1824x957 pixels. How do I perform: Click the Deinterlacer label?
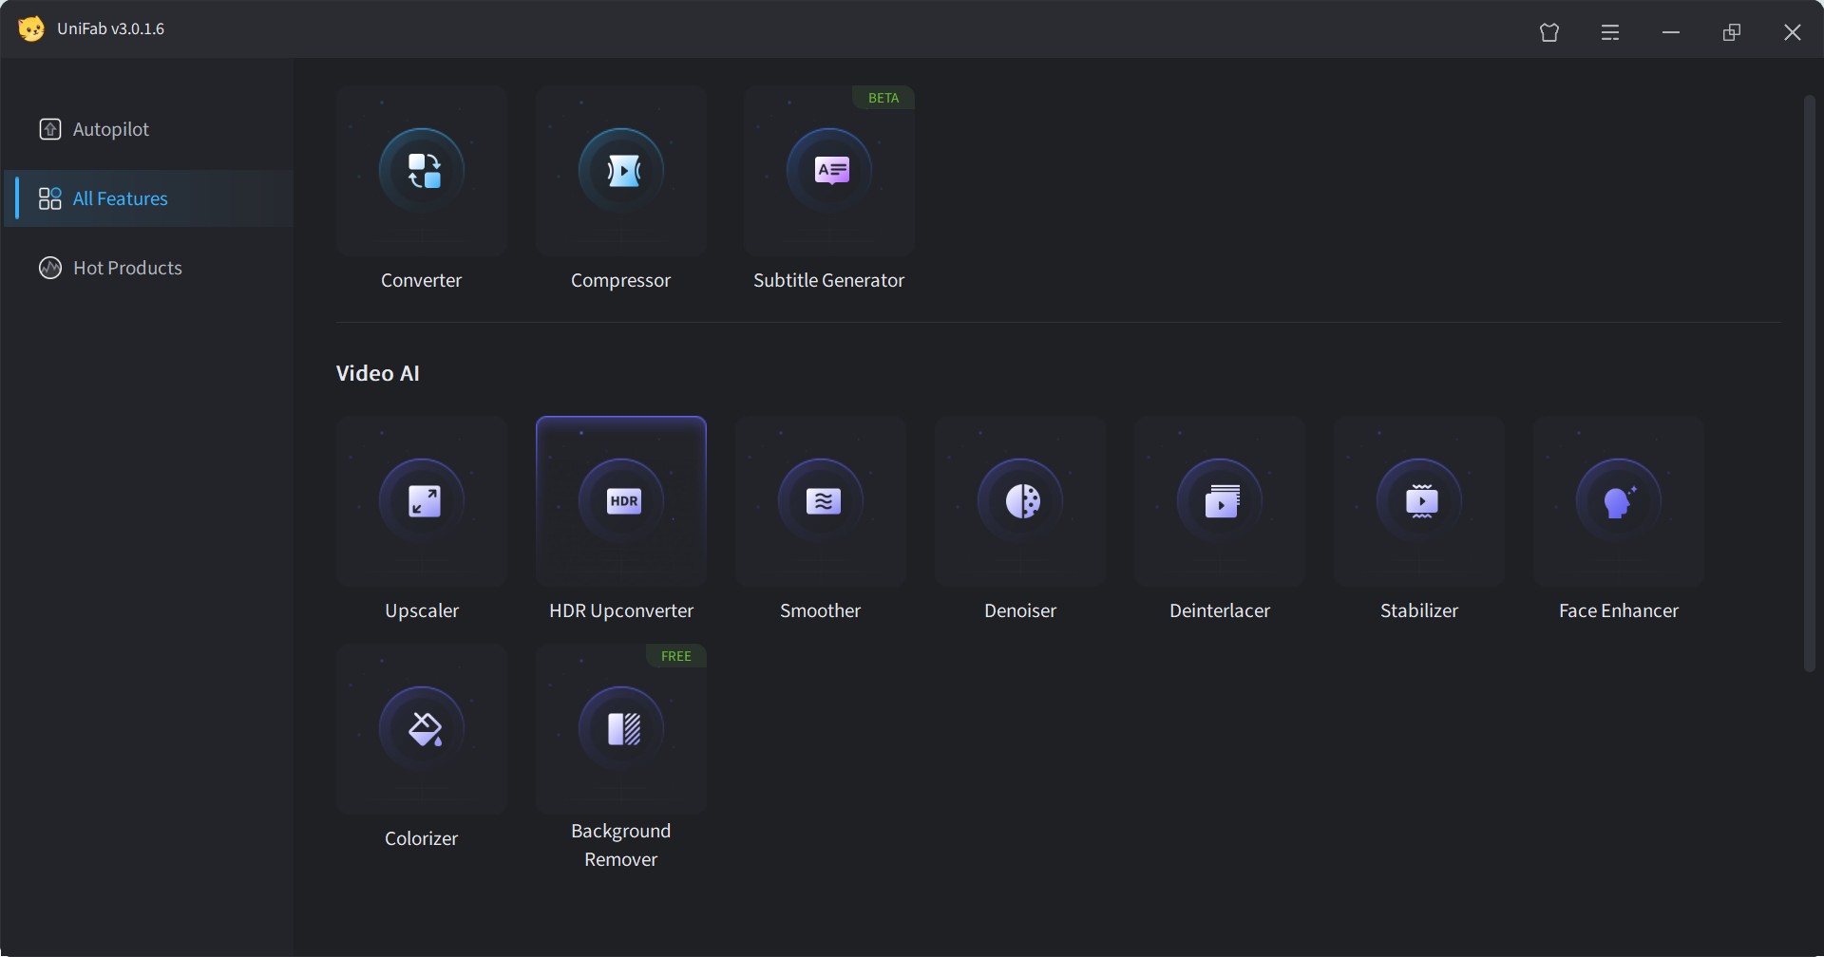click(1220, 610)
